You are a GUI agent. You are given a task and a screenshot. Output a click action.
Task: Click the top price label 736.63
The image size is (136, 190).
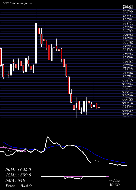[x=128, y=7]
